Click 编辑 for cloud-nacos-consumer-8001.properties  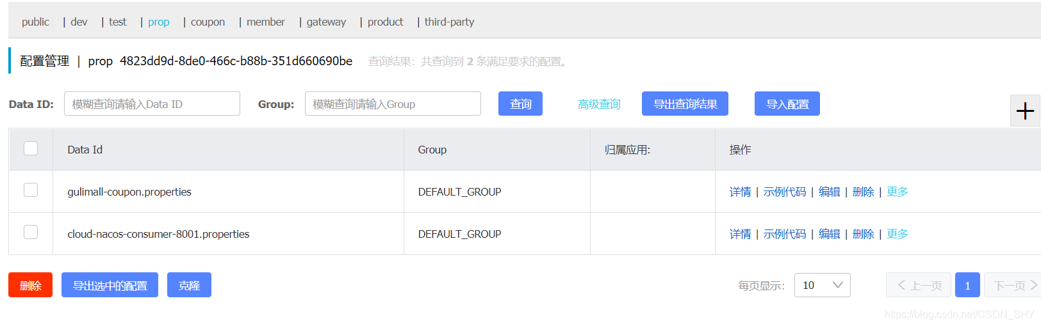click(x=829, y=234)
